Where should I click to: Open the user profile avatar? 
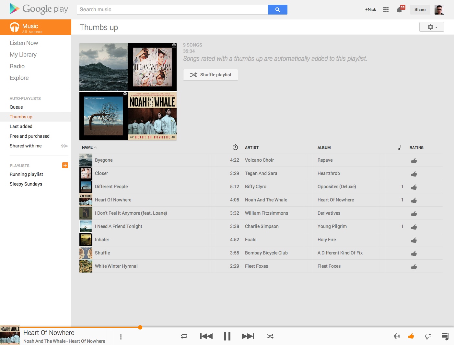pos(439,10)
